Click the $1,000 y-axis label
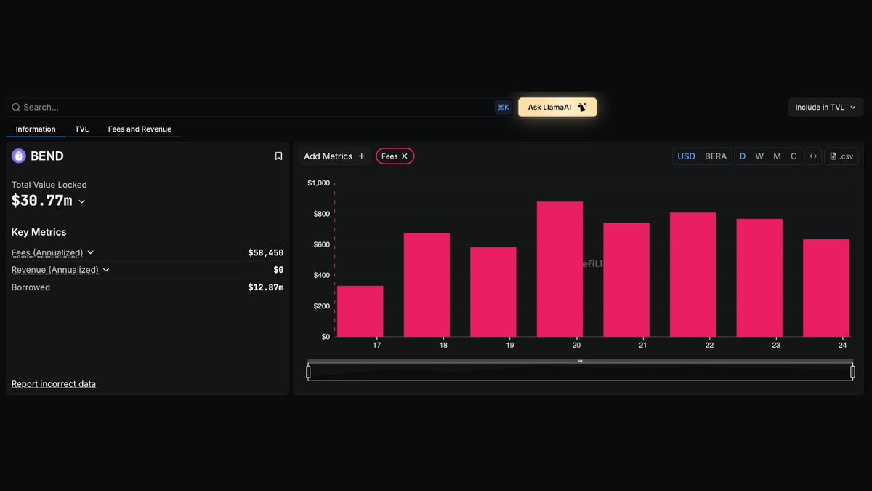The height and width of the screenshot is (491, 872). point(318,183)
